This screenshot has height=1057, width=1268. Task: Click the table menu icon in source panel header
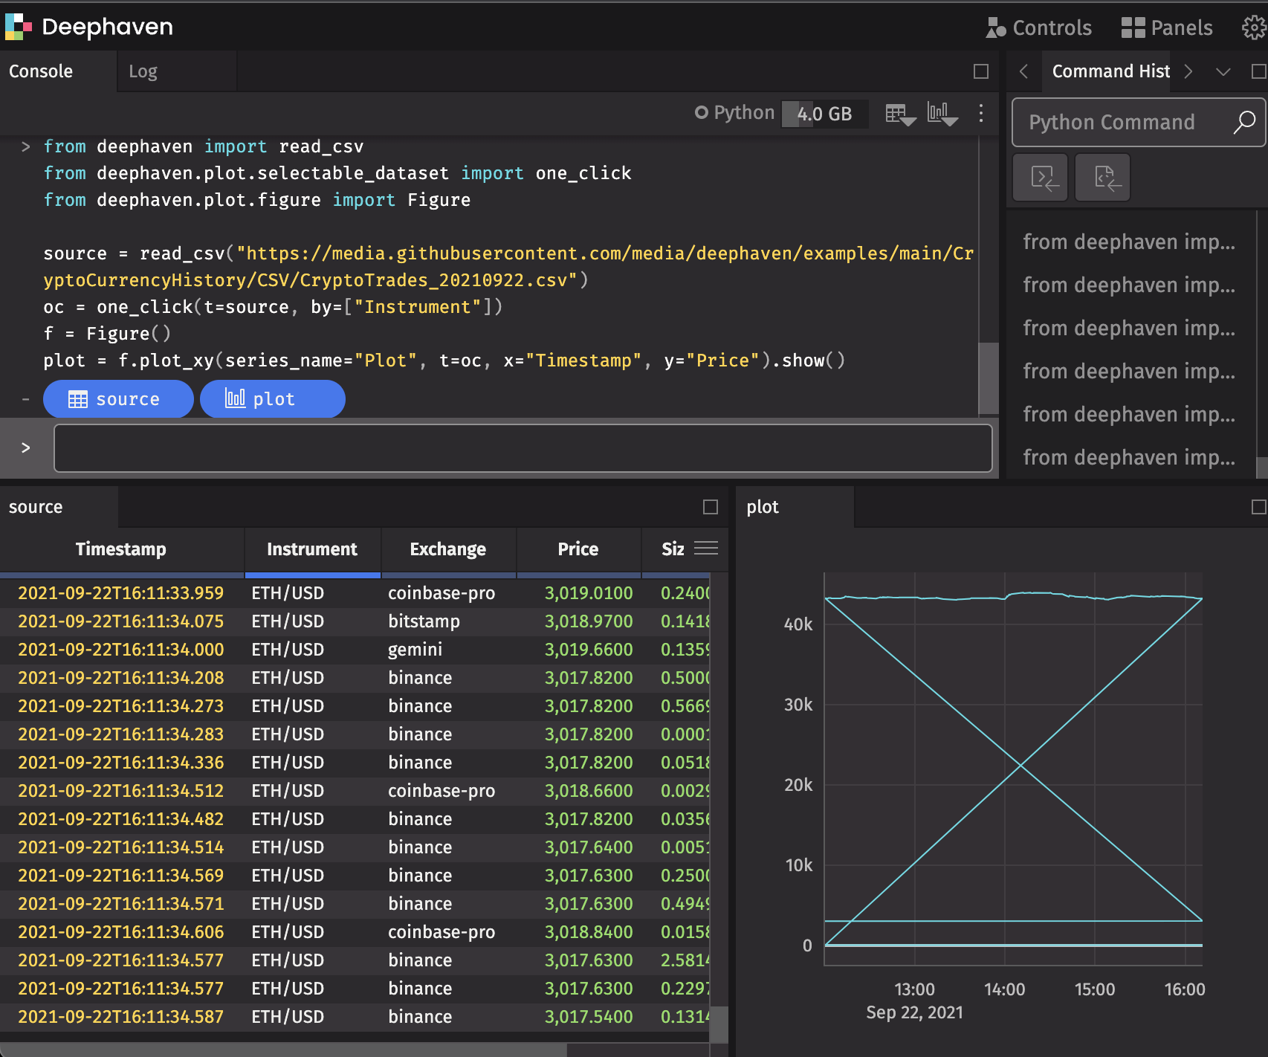tap(705, 549)
